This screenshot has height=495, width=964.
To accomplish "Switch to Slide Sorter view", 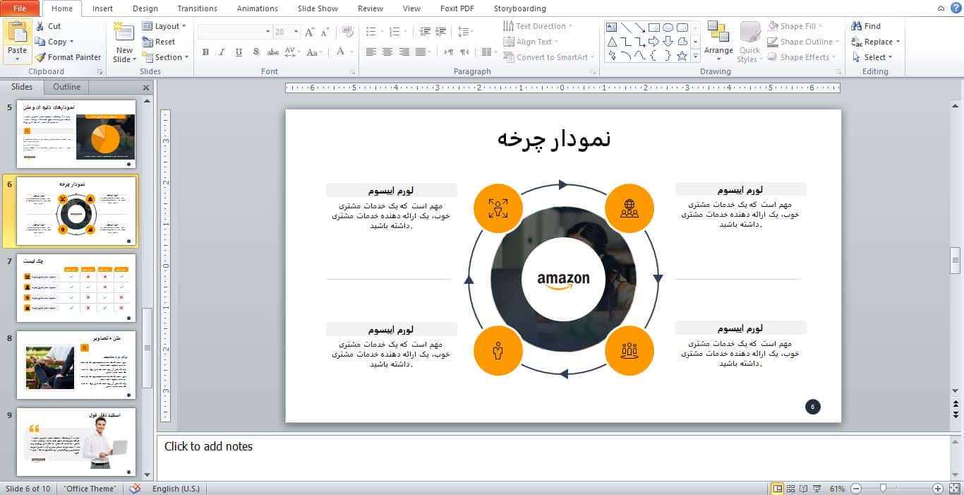I will click(791, 489).
